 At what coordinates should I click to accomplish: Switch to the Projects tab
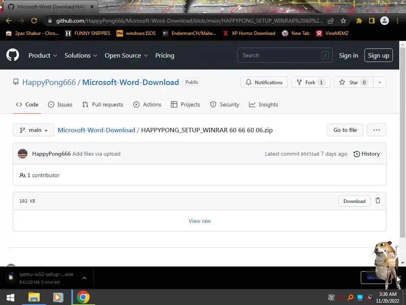[186, 104]
